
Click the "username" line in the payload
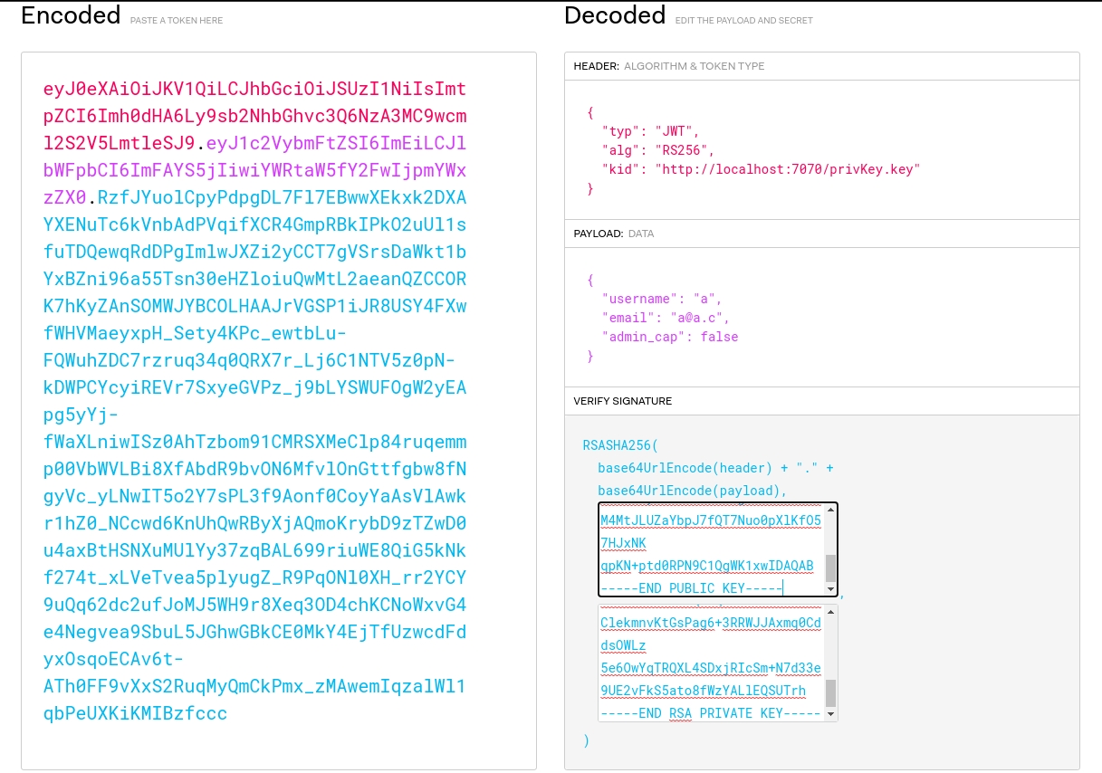(661, 299)
